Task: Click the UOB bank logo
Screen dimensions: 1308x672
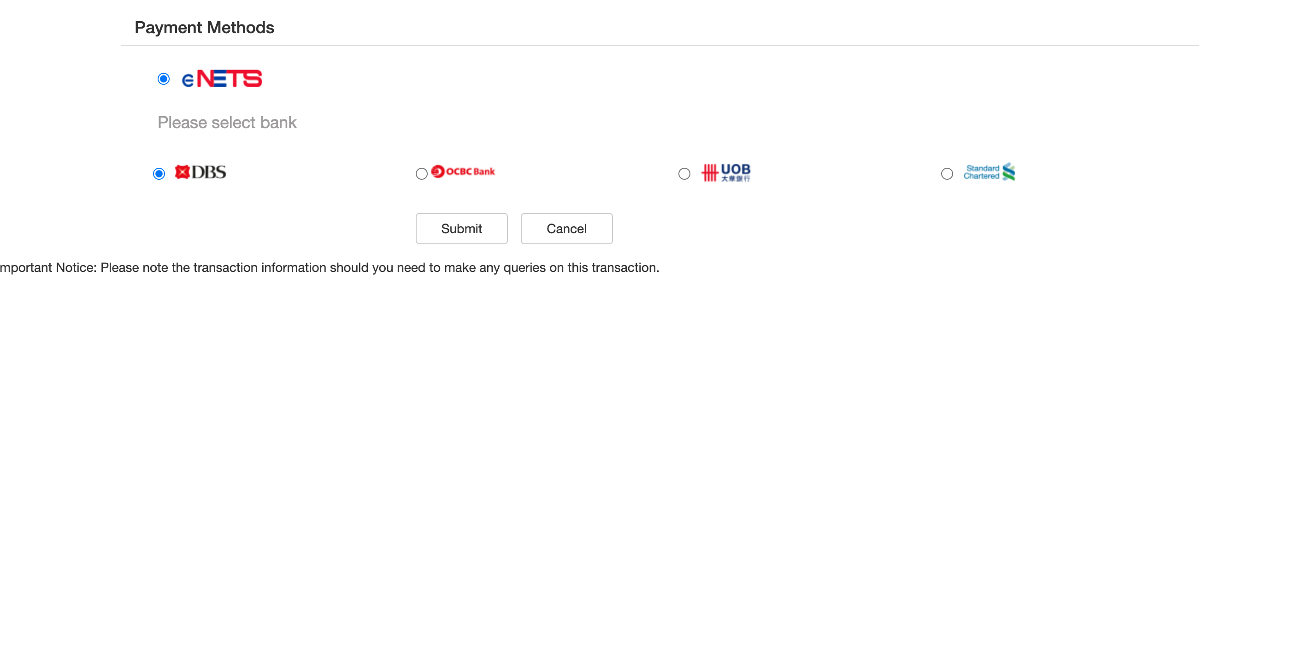Action: (x=726, y=172)
